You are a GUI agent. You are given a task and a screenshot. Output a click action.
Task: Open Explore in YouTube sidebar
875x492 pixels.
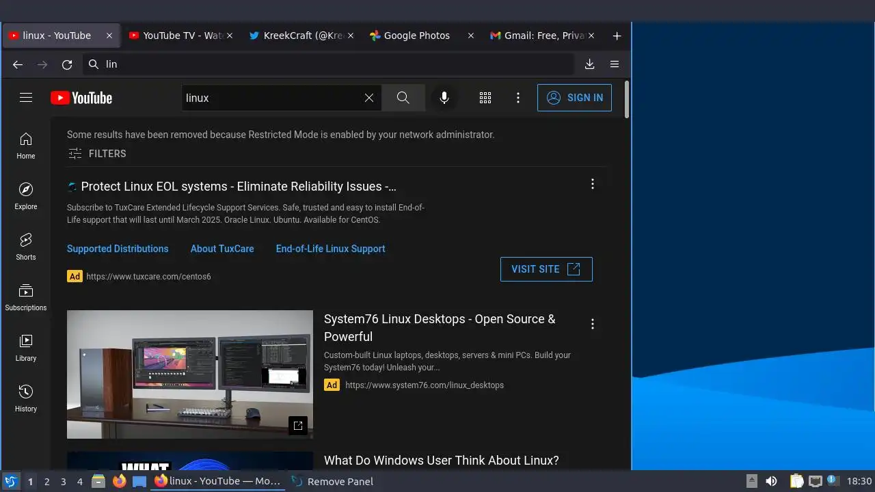[x=26, y=197]
